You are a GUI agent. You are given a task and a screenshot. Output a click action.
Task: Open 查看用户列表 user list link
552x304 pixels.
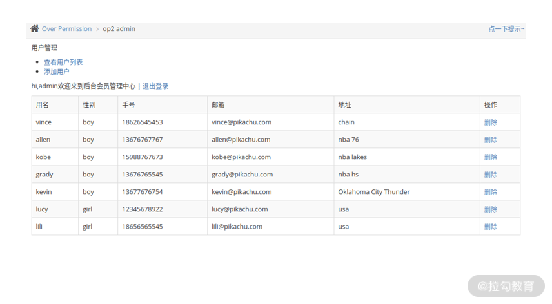[63, 62]
